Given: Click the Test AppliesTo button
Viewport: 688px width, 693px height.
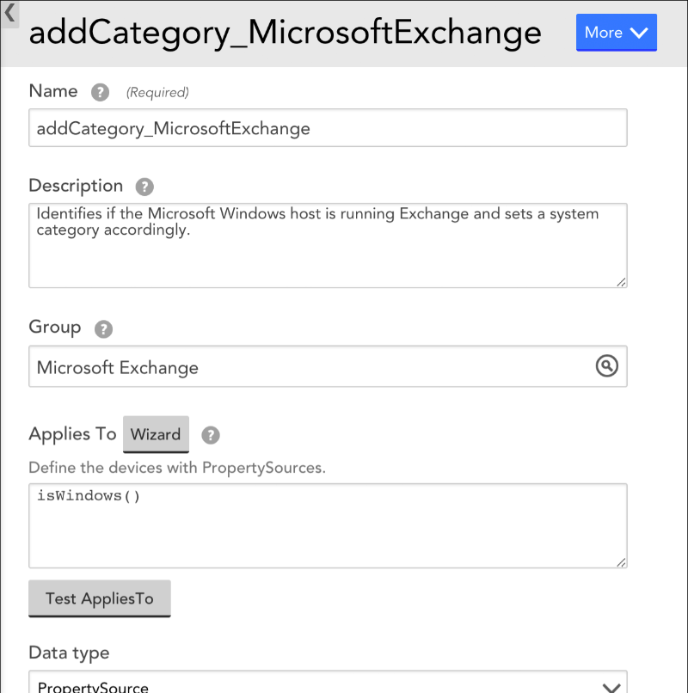Looking at the screenshot, I should [100, 598].
